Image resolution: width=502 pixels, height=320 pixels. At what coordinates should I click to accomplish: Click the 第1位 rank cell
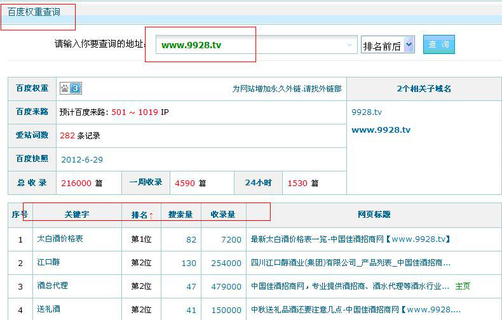click(141, 239)
